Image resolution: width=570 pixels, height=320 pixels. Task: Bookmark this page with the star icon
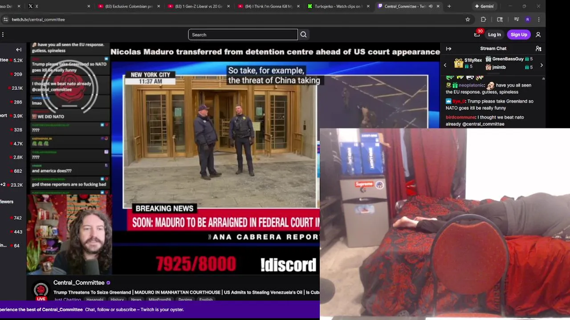pos(468,20)
